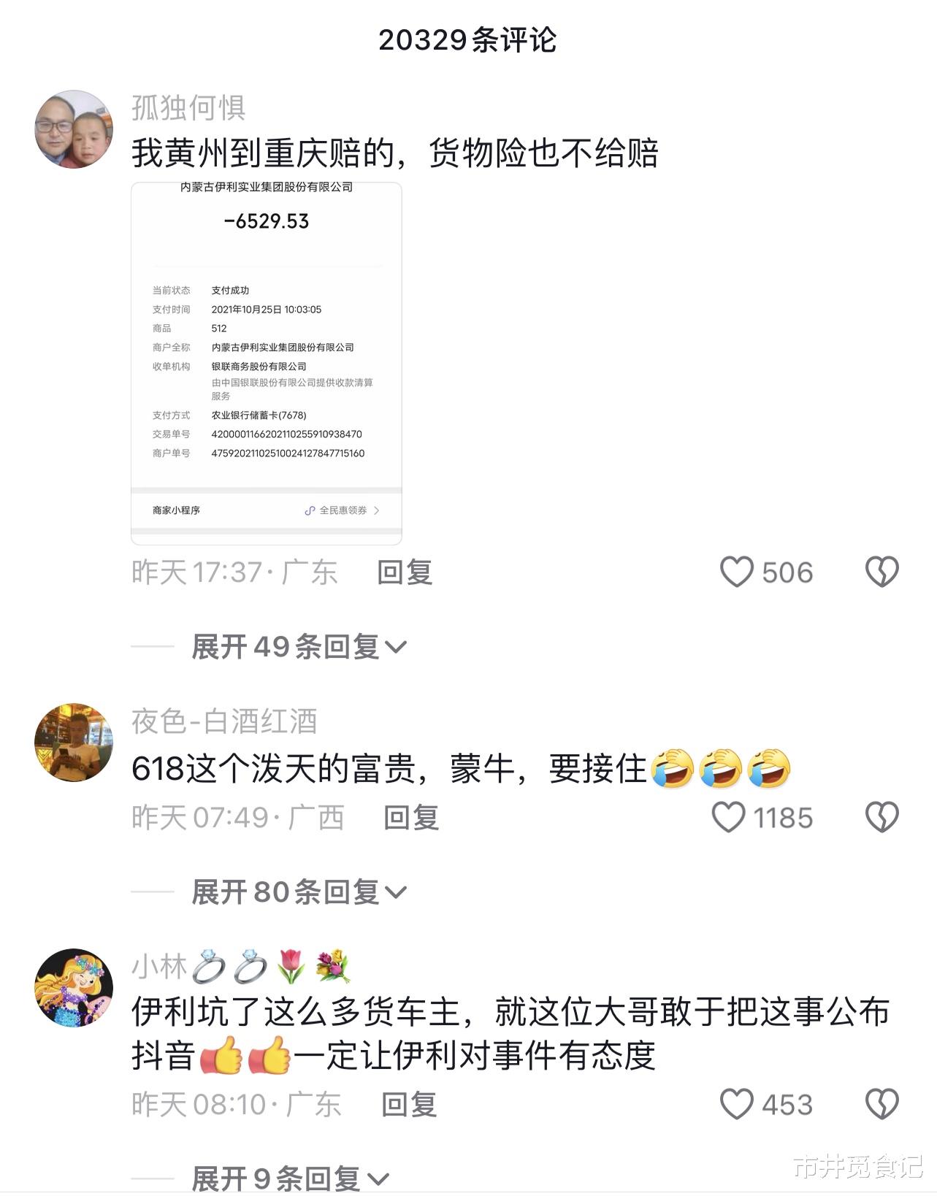
Task: Reply to the 618 蒙牛 comment
Action: coord(412,818)
